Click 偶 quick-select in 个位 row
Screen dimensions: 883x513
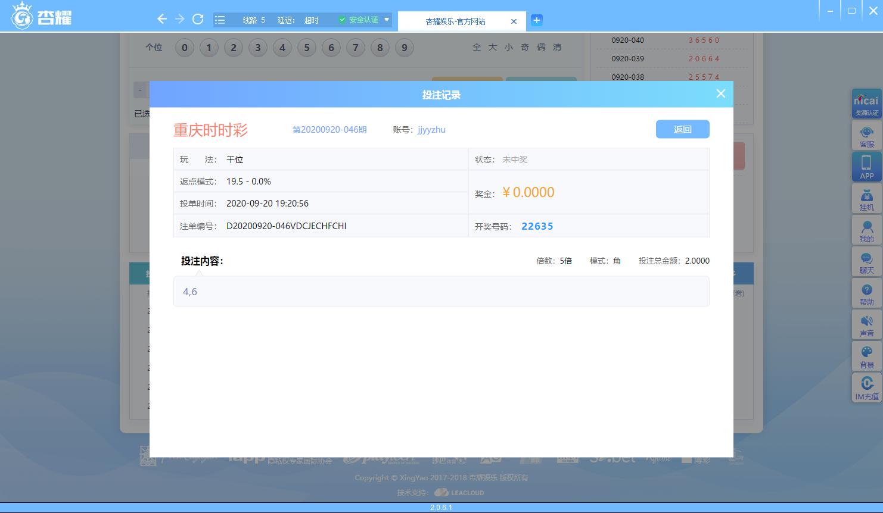tap(541, 47)
